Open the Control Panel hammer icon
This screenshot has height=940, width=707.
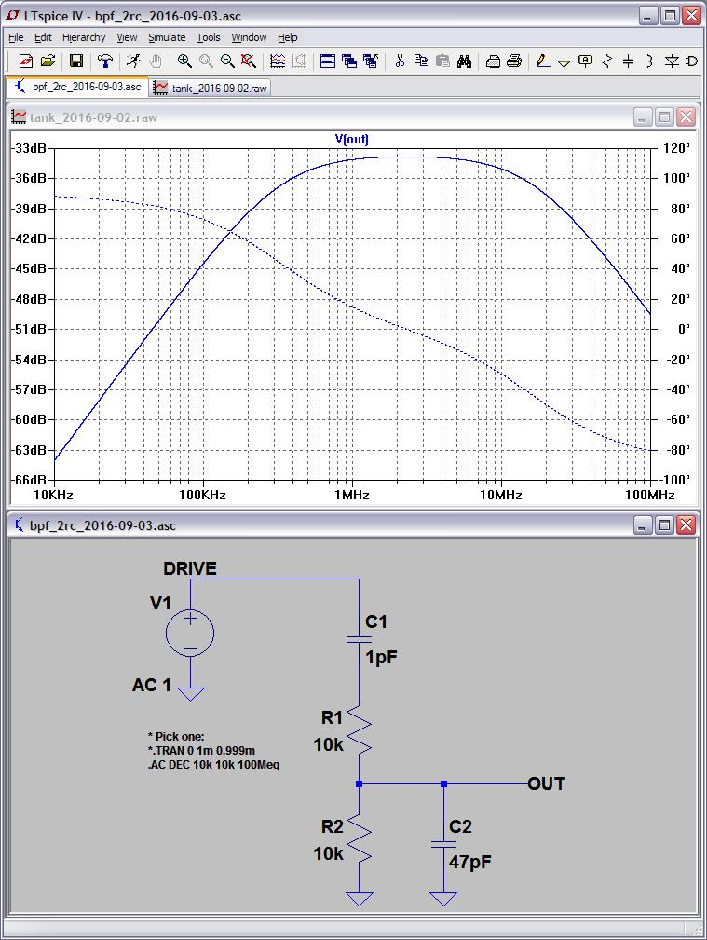point(105,61)
